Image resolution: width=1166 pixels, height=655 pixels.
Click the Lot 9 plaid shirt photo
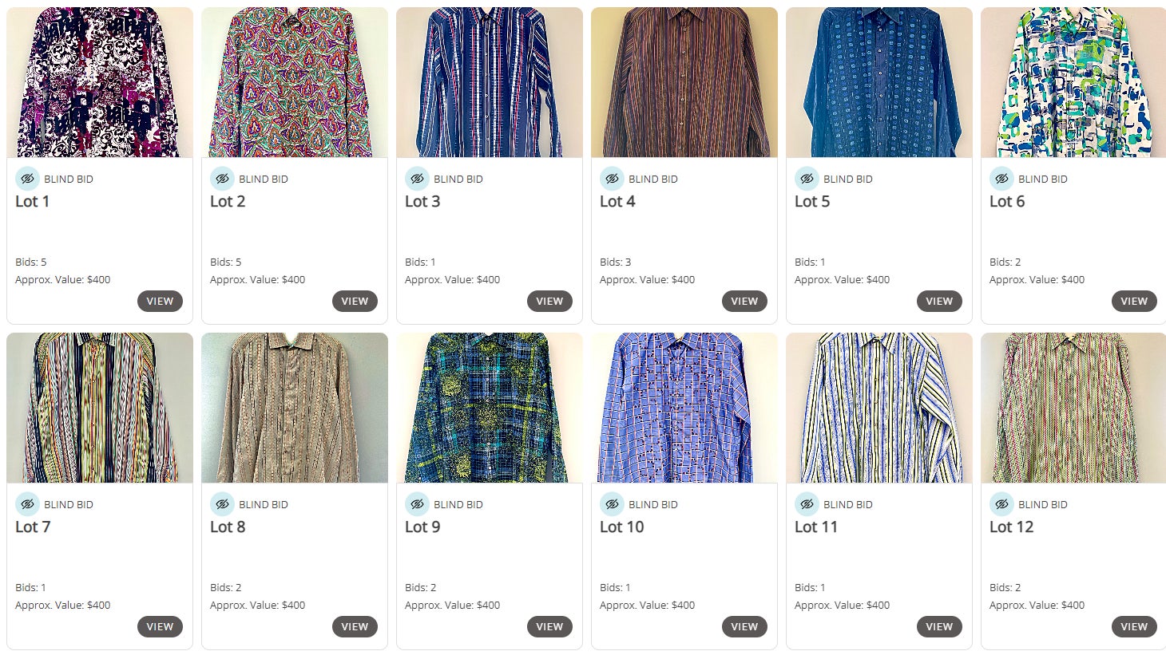pyautogui.click(x=489, y=408)
